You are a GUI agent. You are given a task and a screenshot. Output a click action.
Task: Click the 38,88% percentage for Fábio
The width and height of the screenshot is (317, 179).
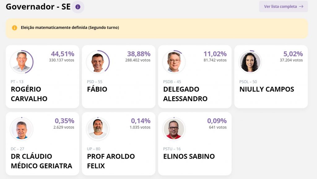[139, 54]
